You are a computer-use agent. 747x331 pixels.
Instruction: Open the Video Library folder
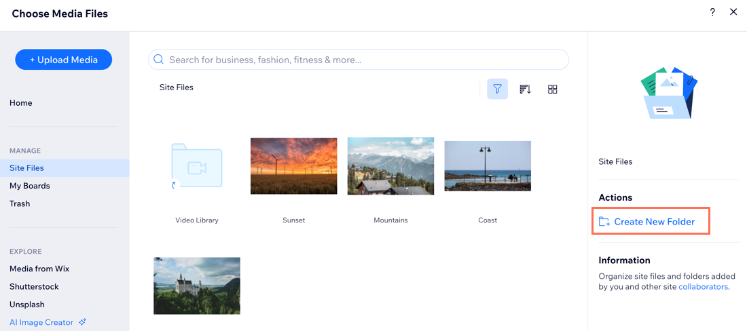197,168
